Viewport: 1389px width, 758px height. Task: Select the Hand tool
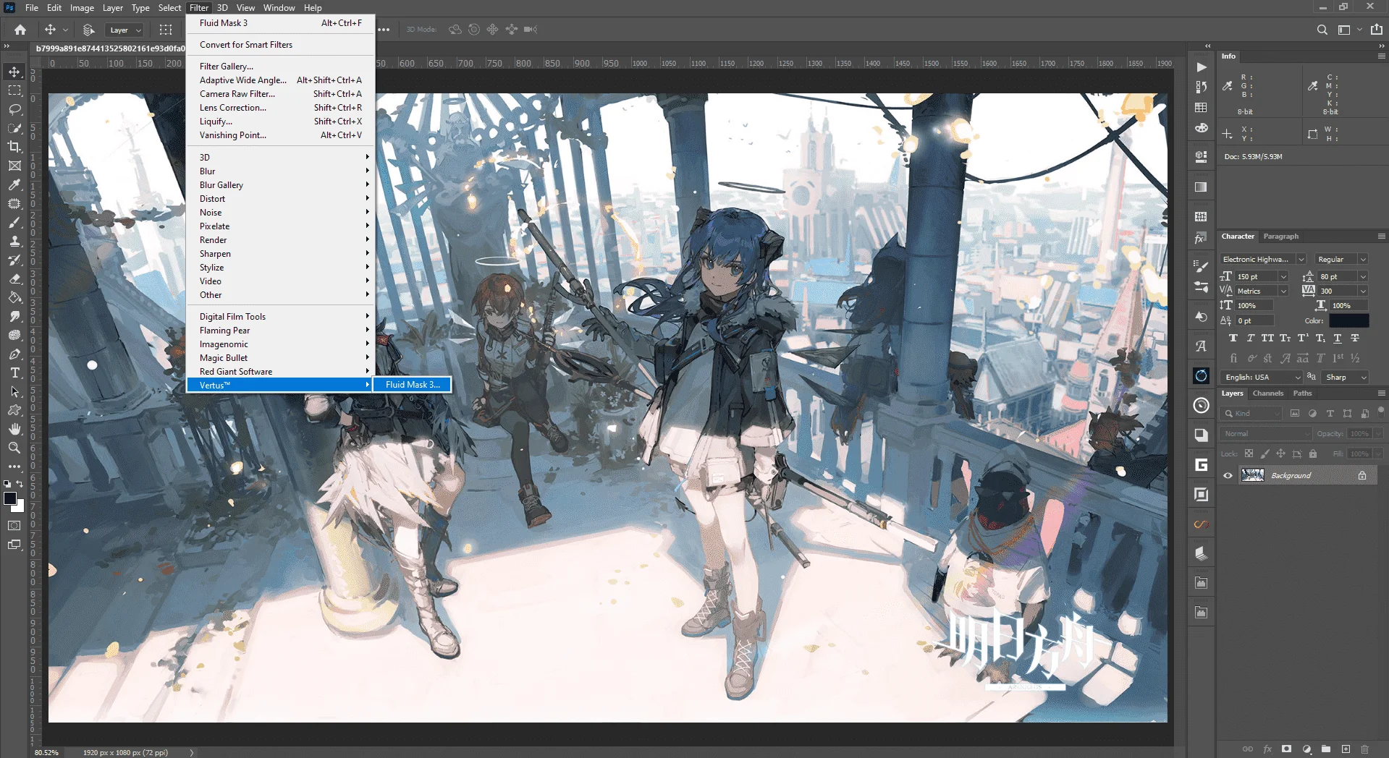pos(14,429)
